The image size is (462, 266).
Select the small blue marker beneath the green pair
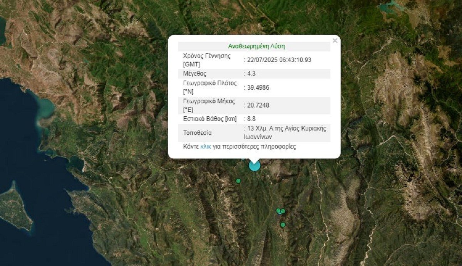coord(280,213)
